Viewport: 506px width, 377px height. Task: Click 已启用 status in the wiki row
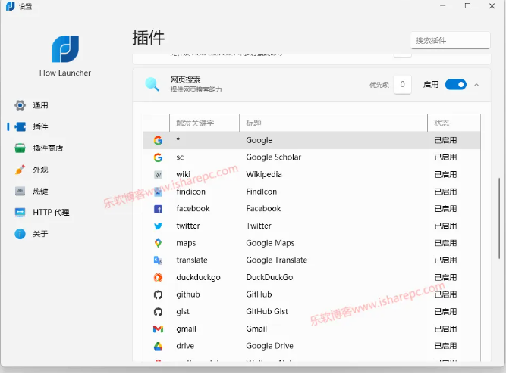click(x=445, y=174)
